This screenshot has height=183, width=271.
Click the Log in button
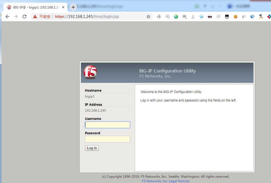tap(92, 148)
